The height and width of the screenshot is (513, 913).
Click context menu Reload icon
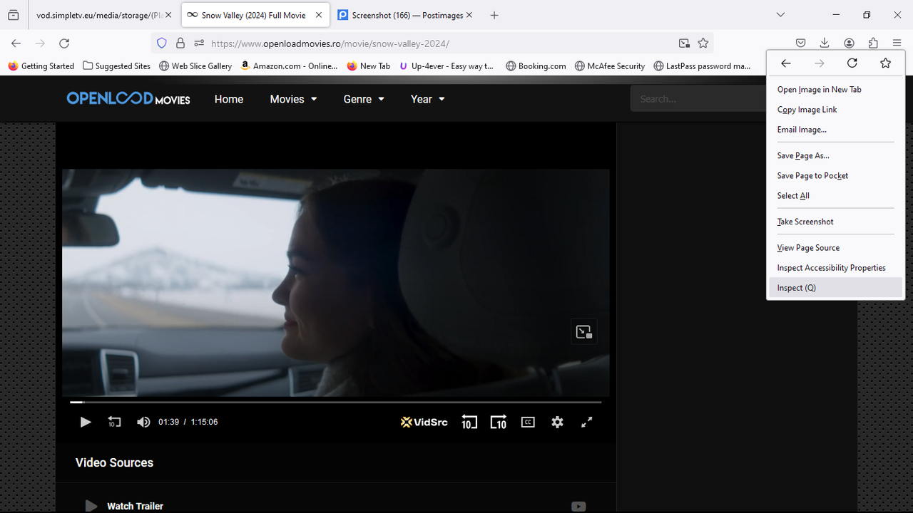point(852,63)
